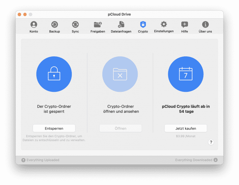Click the download arrow status icon

click(x=216, y=160)
